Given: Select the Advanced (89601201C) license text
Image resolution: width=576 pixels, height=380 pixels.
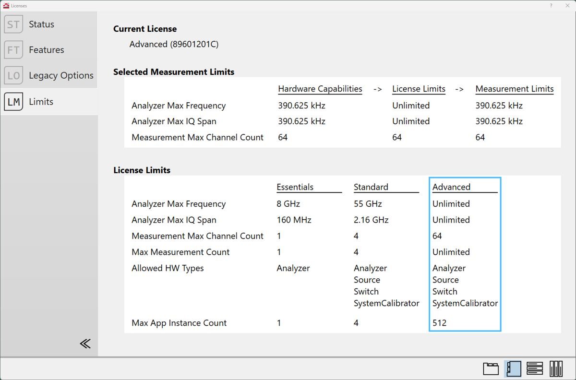Looking at the screenshot, I should click(174, 44).
